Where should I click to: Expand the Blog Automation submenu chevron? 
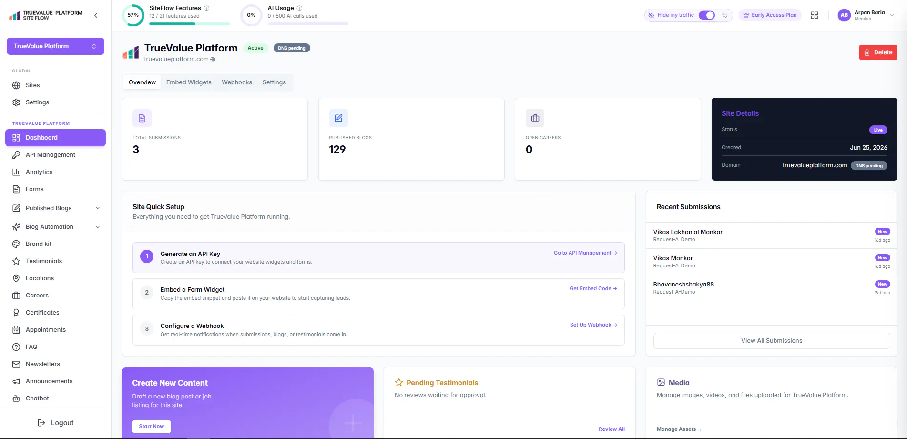[x=98, y=227]
